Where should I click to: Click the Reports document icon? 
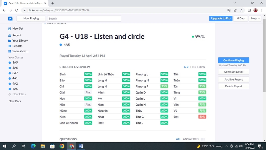pyautogui.click(x=10, y=46)
